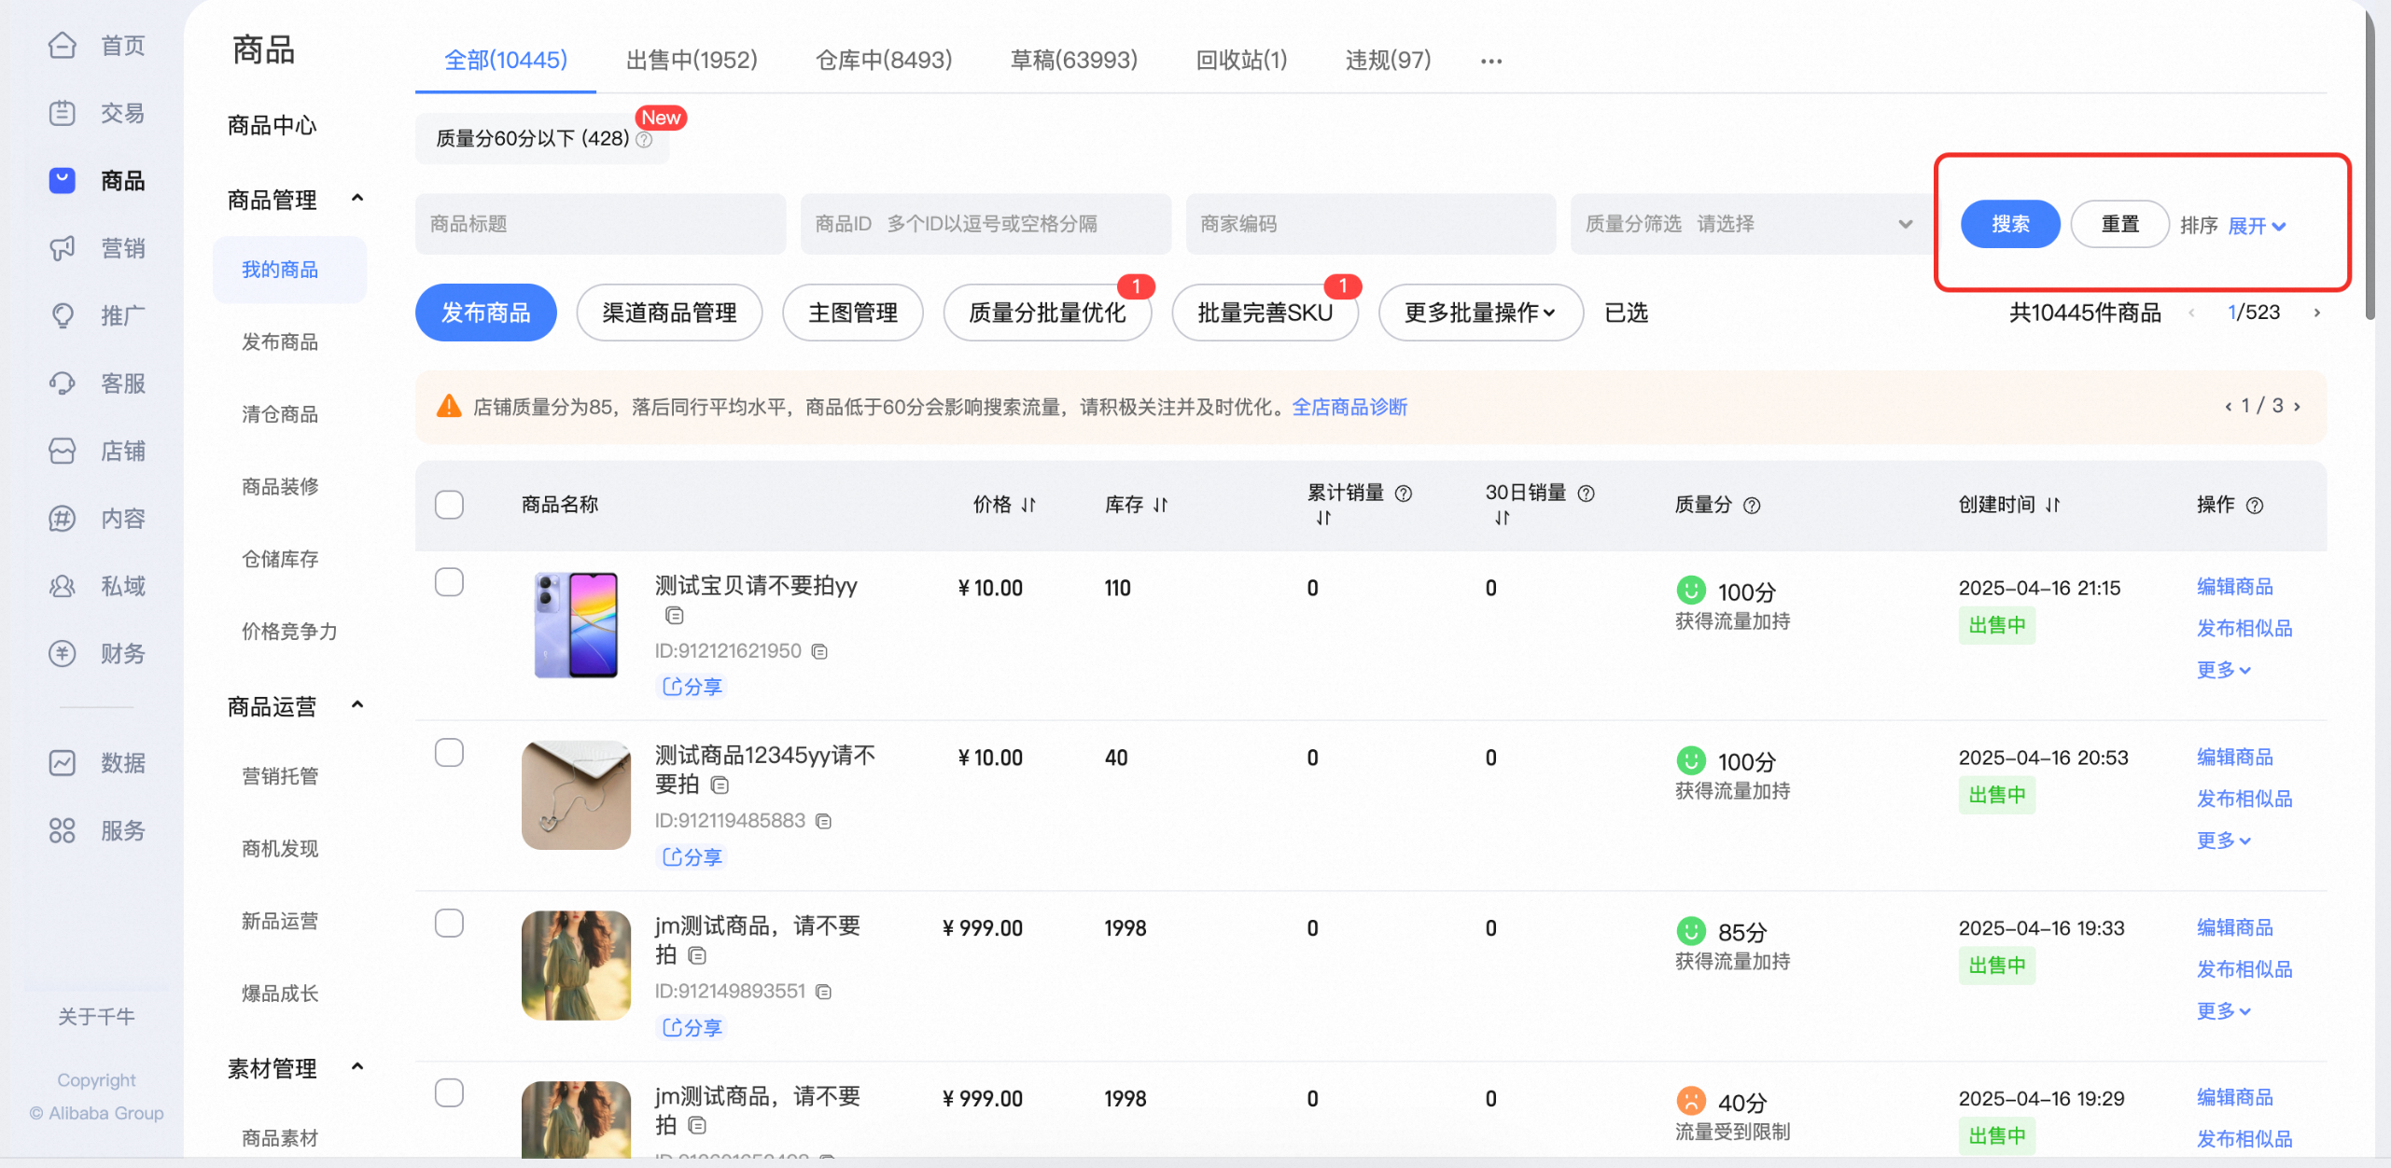Go to next product page arrow after 1/523

click(x=2317, y=313)
